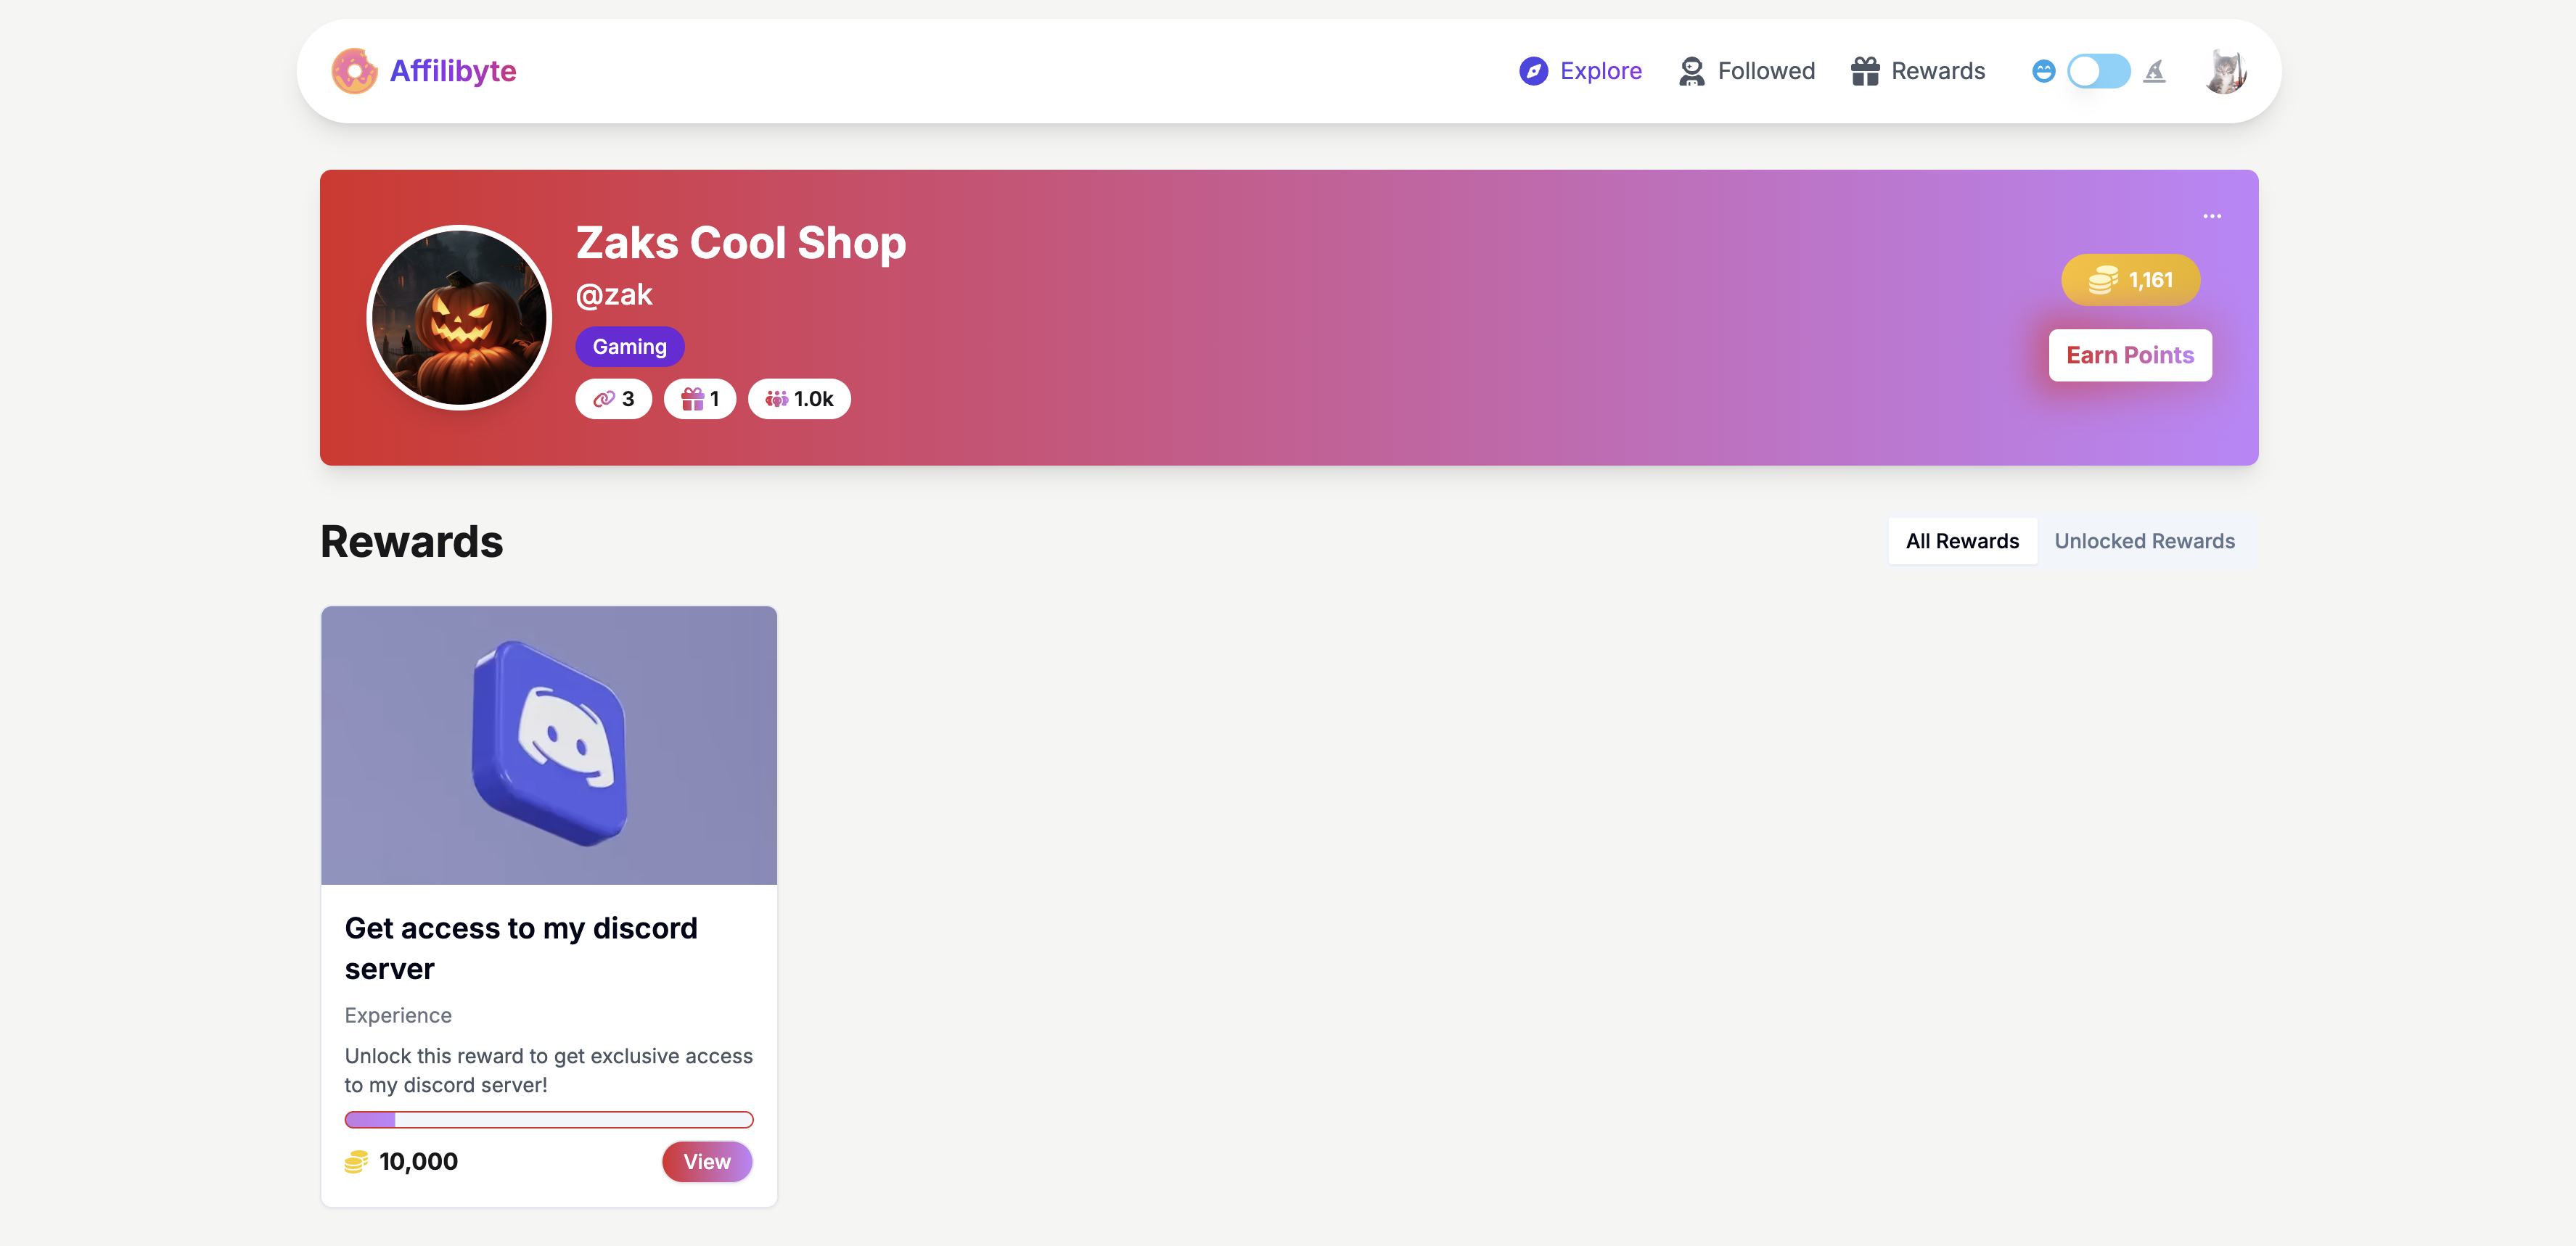
Task: Click the reward points progress bar
Action: pyautogui.click(x=548, y=1119)
